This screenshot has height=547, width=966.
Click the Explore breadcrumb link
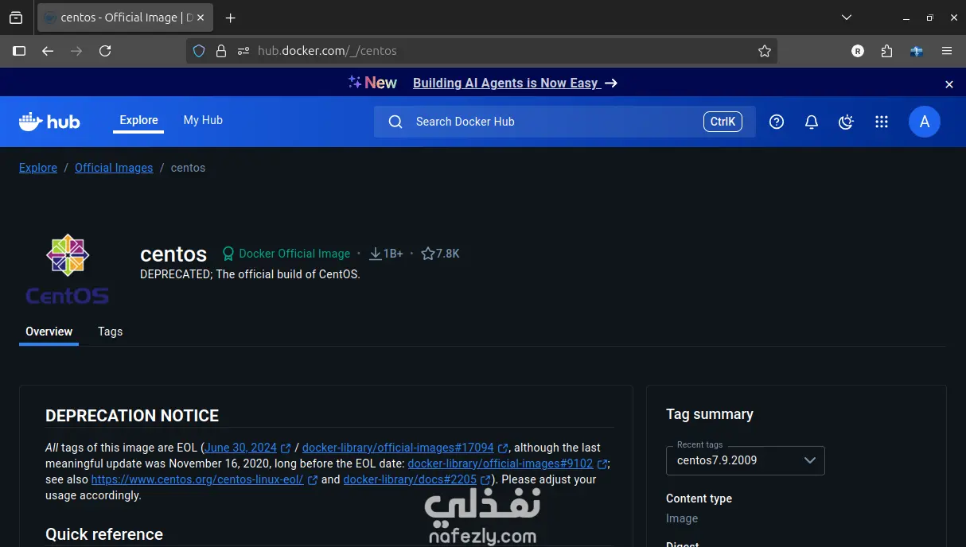38,168
